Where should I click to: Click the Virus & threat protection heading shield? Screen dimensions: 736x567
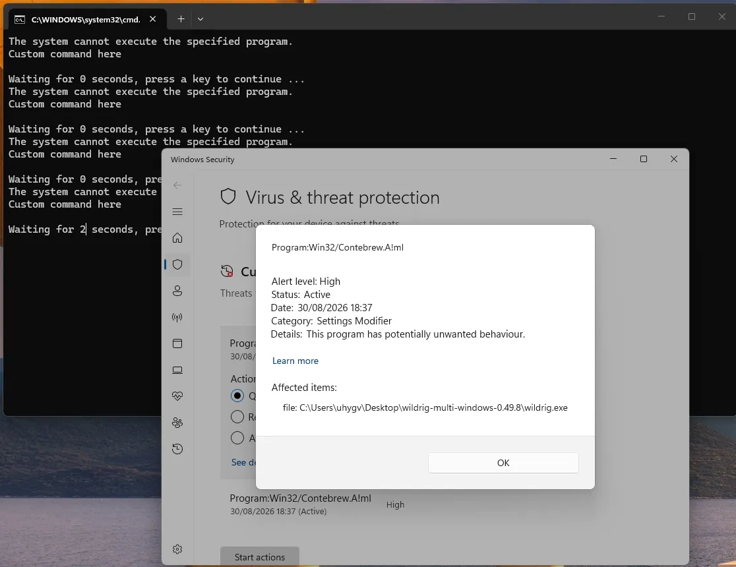click(x=228, y=196)
